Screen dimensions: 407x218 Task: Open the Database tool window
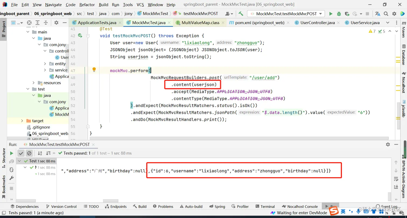[404, 55]
